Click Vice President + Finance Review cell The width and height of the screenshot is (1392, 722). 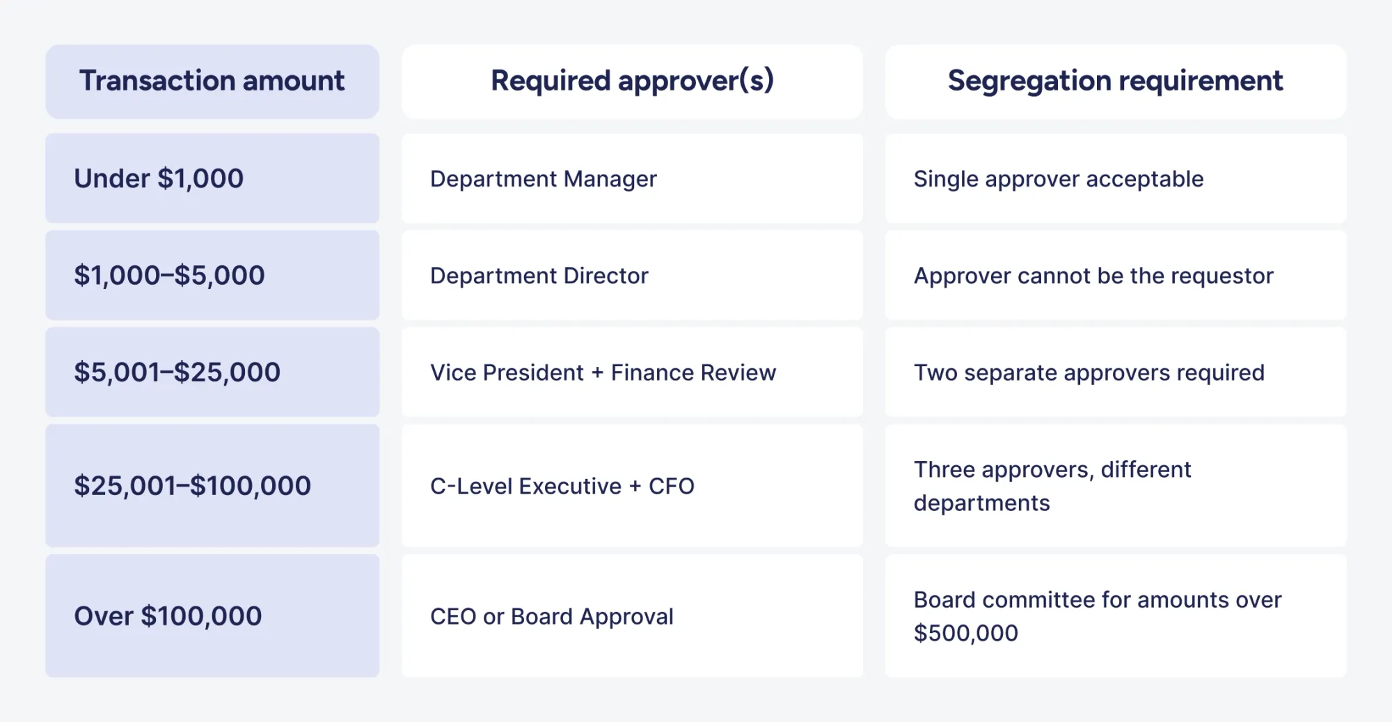[x=603, y=372]
